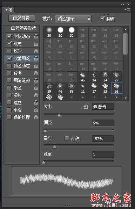
Task: Select the highlighted size 36 brush tip
Action: 116,88
